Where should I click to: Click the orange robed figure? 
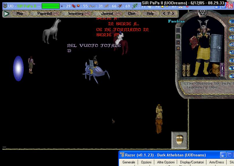[x=159, y=125]
